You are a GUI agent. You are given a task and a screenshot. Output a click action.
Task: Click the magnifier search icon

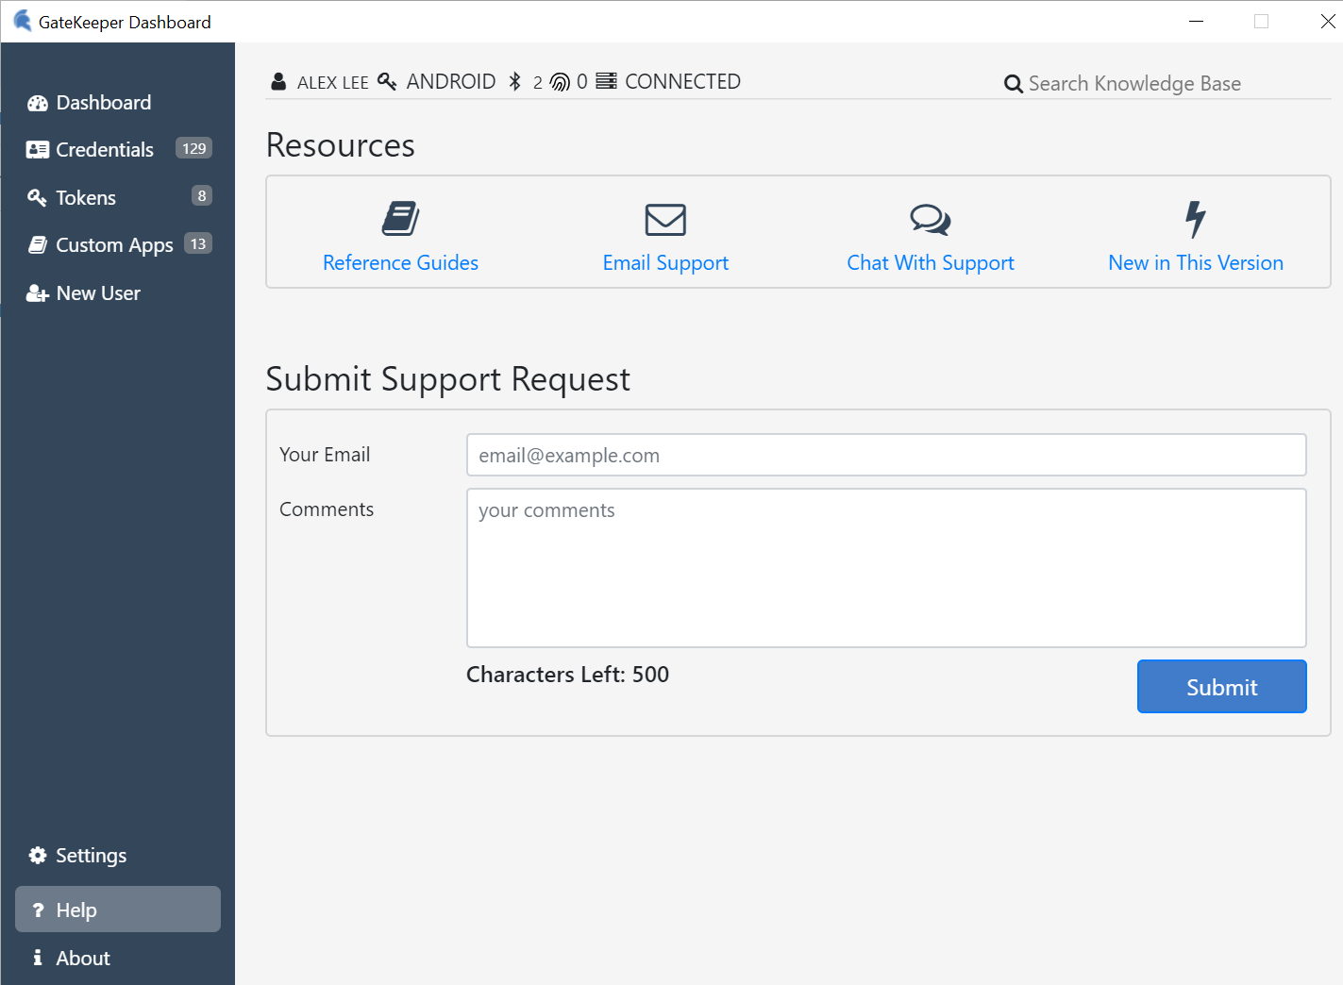pos(1014,84)
